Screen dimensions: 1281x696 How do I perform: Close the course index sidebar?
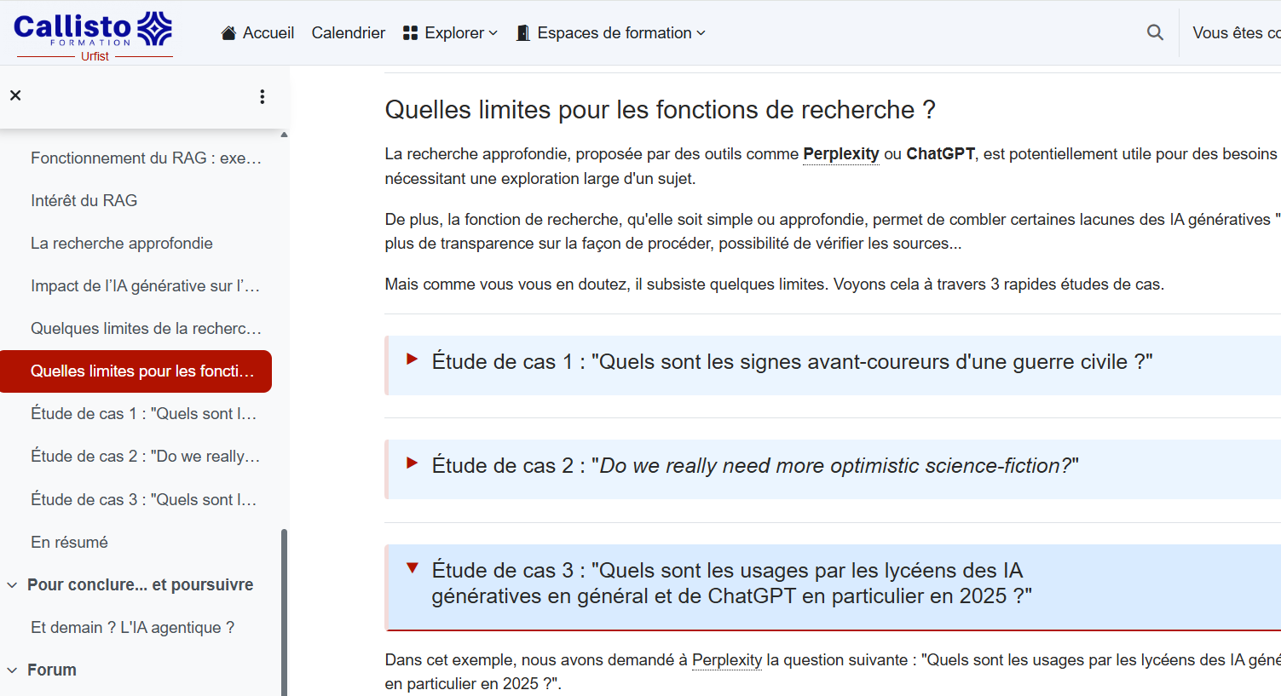[15, 95]
